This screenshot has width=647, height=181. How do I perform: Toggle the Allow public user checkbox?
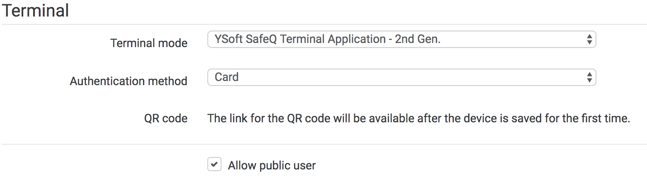(x=214, y=165)
